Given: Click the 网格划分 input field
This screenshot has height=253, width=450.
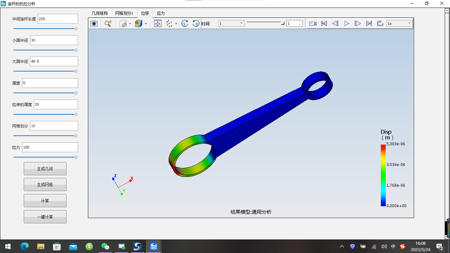Looking at the screenshot, I should 54,126.
